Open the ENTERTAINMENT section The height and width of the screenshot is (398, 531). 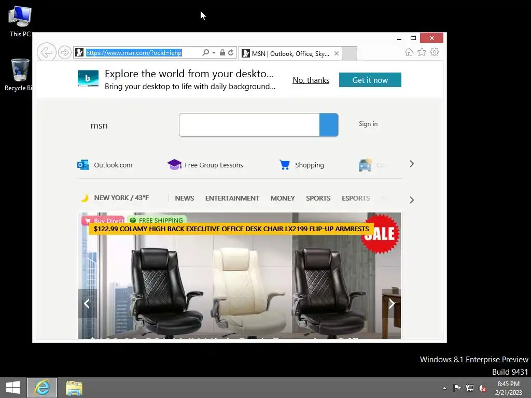pos(232,198)
